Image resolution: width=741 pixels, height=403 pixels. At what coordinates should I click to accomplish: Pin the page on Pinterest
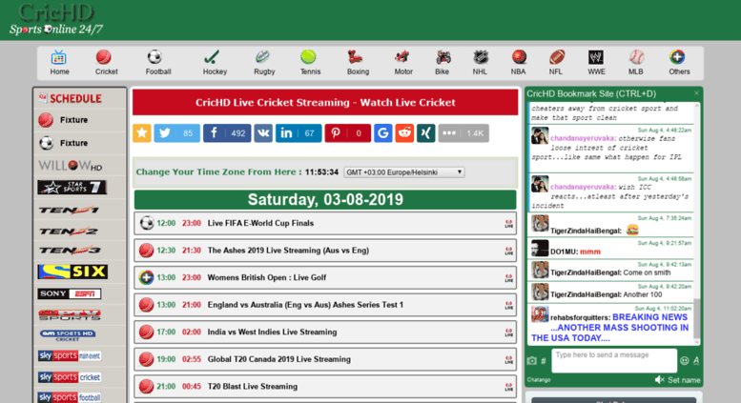[x=347, y=133]
